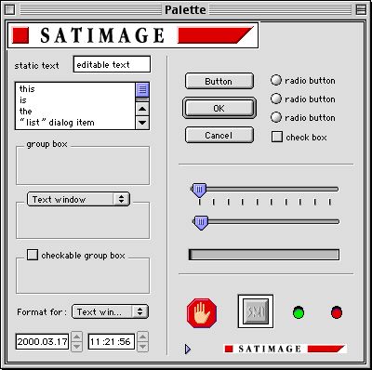Click the list scrollbar thumb

pyautogui.click(x=142, y=90)
